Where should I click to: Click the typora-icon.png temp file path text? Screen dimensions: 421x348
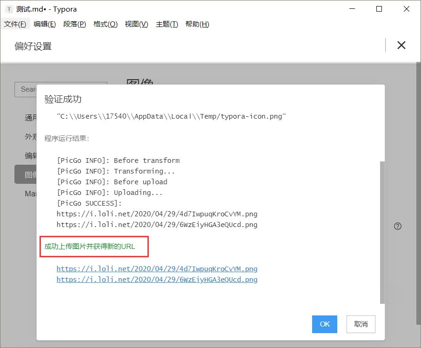coord(171,116)
